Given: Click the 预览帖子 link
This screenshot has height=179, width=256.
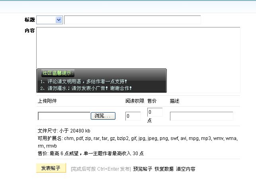Looking at the screenshot, I should [143, 169].
